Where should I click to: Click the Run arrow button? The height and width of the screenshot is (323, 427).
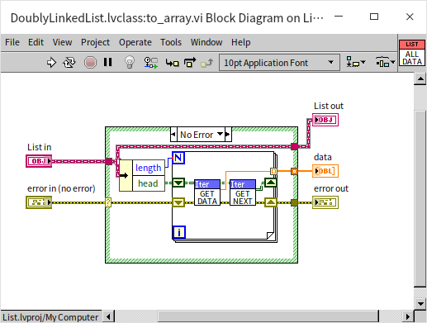coord(51,63)
